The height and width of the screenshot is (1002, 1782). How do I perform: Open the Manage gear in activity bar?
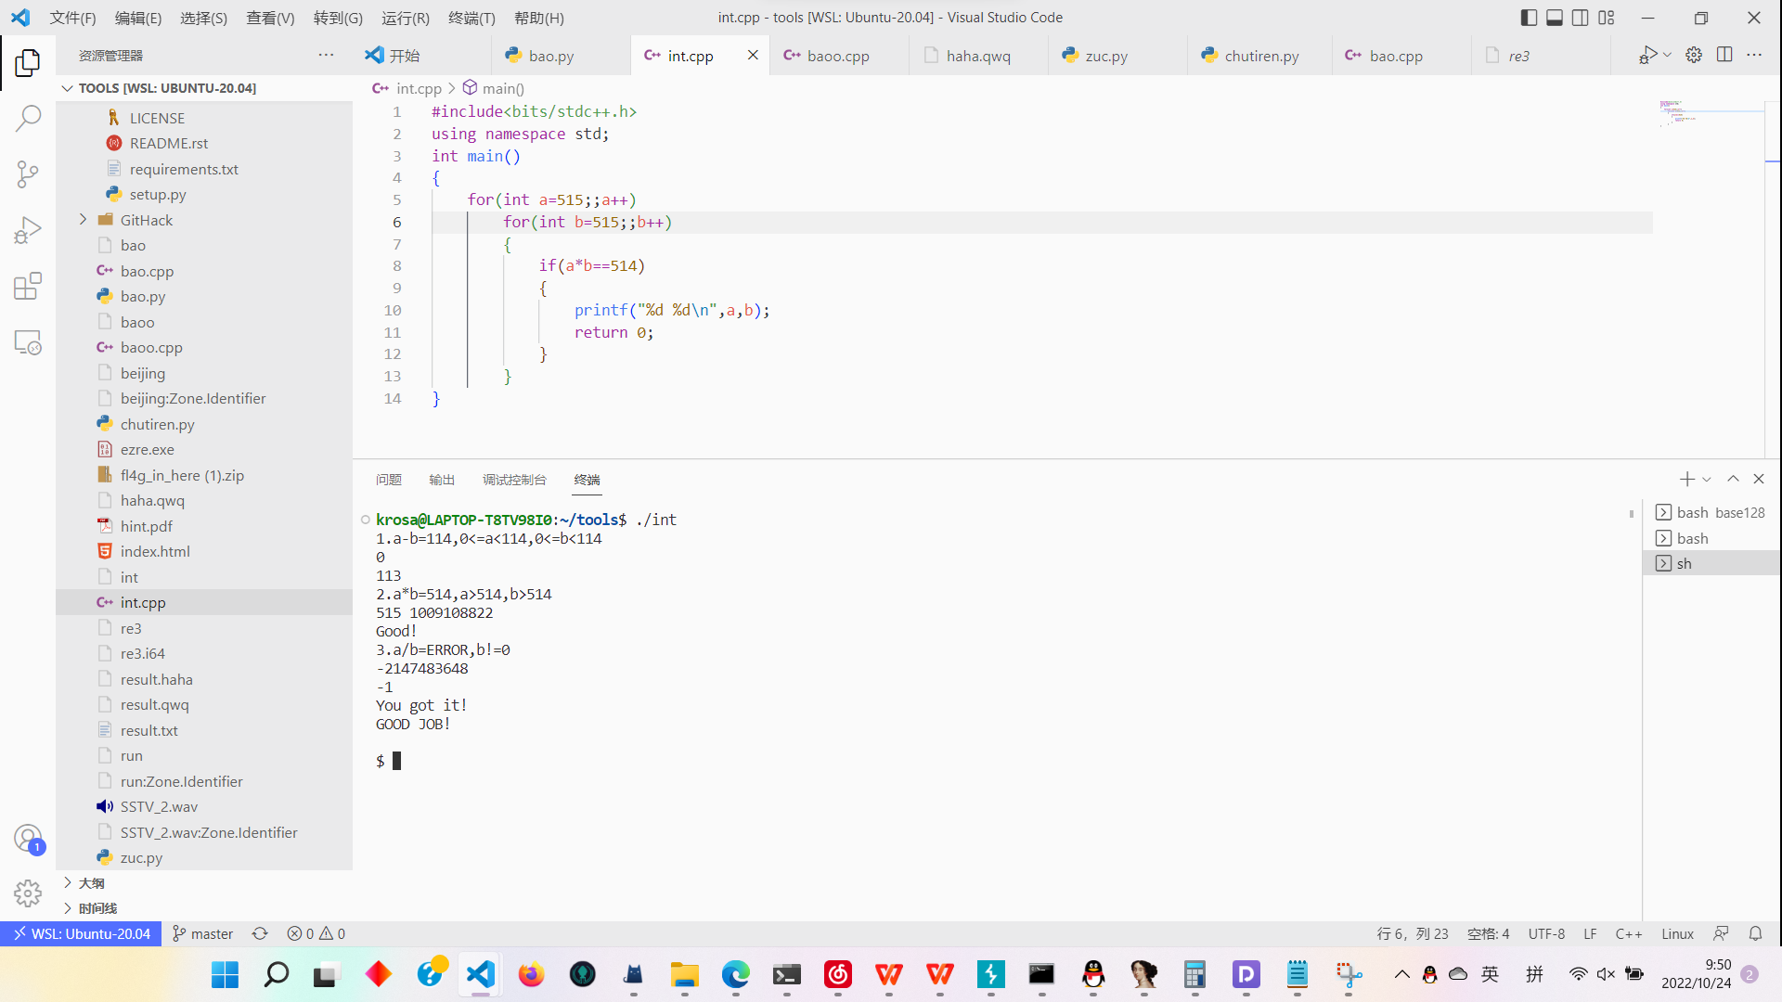(28, 893)
